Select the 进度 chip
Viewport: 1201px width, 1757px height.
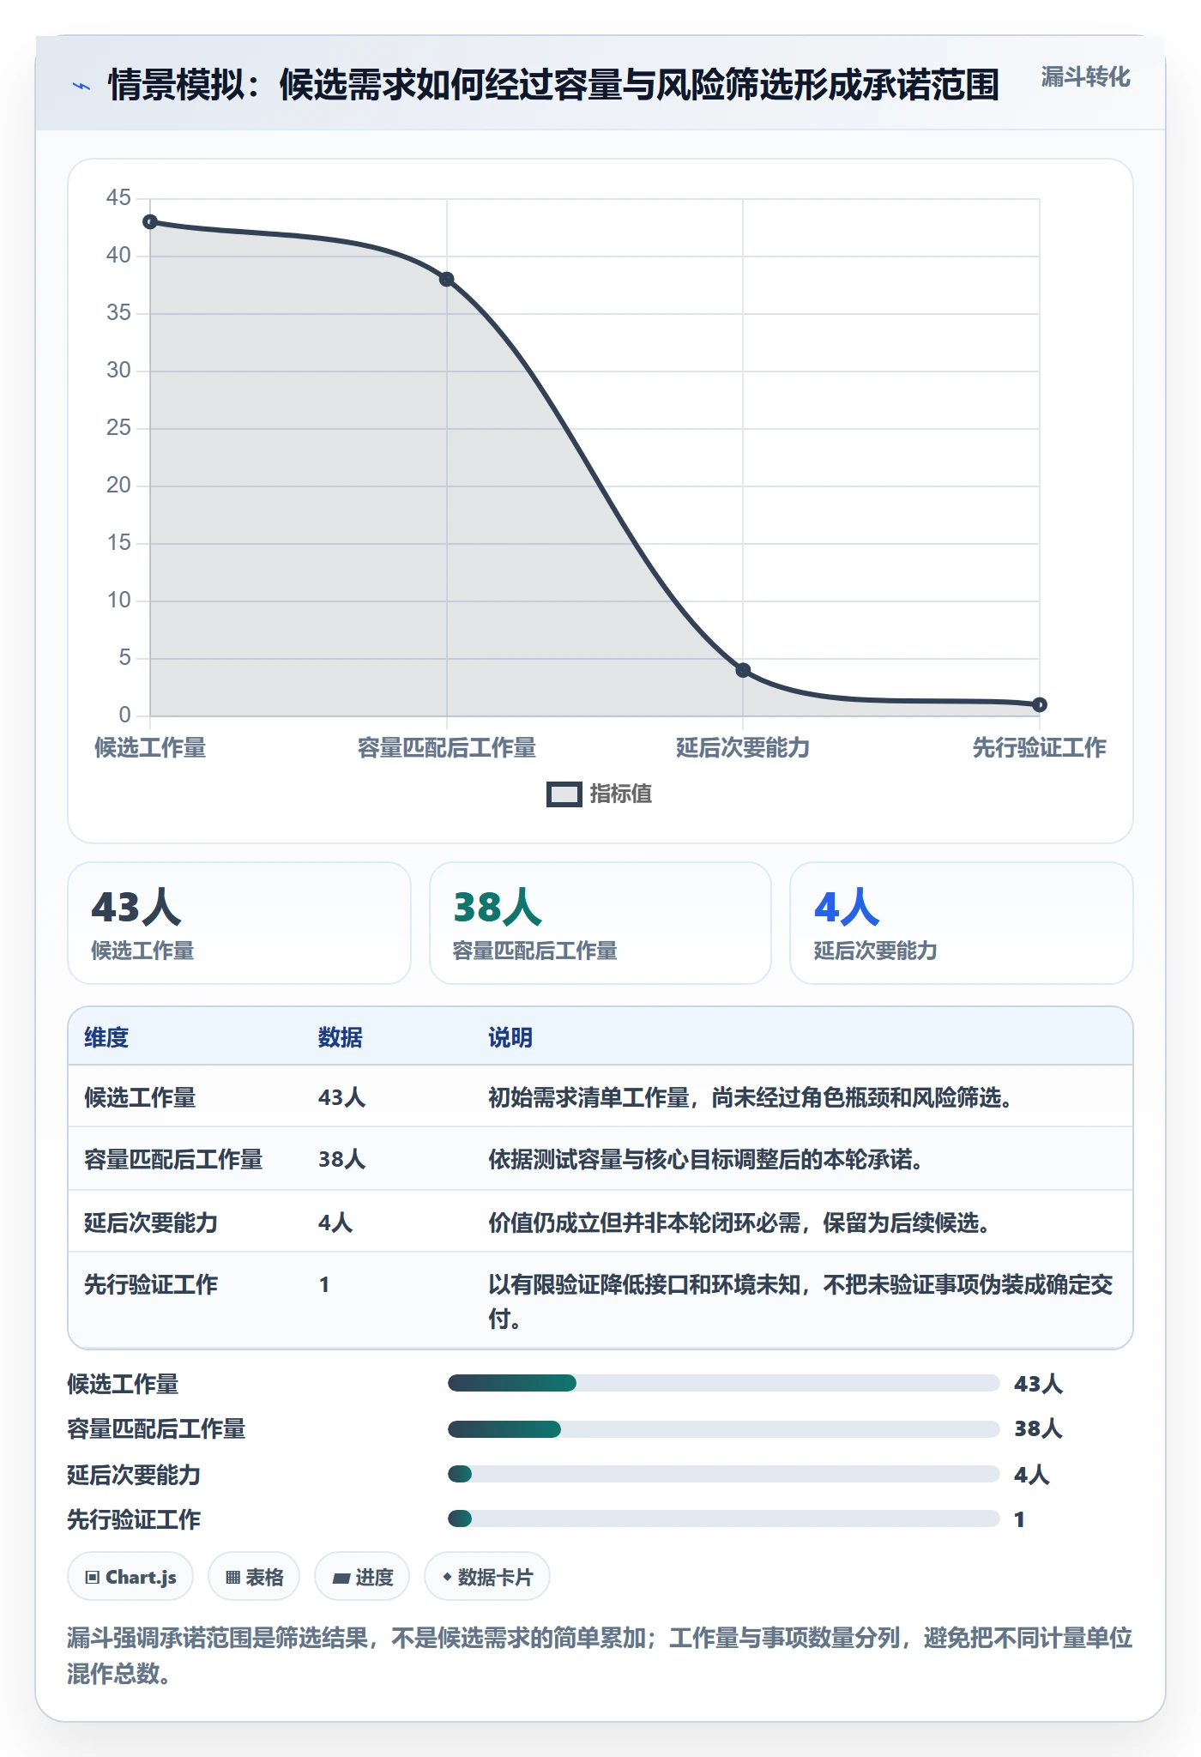[362, 1577]
